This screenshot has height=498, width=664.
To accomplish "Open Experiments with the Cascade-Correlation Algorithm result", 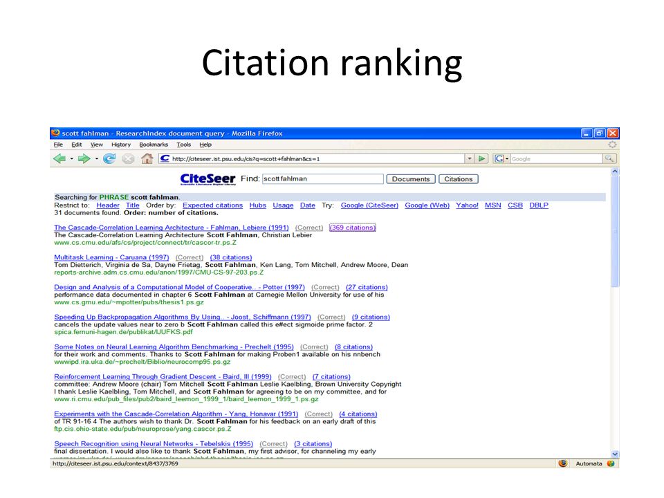I will click(x=176, y=414).
